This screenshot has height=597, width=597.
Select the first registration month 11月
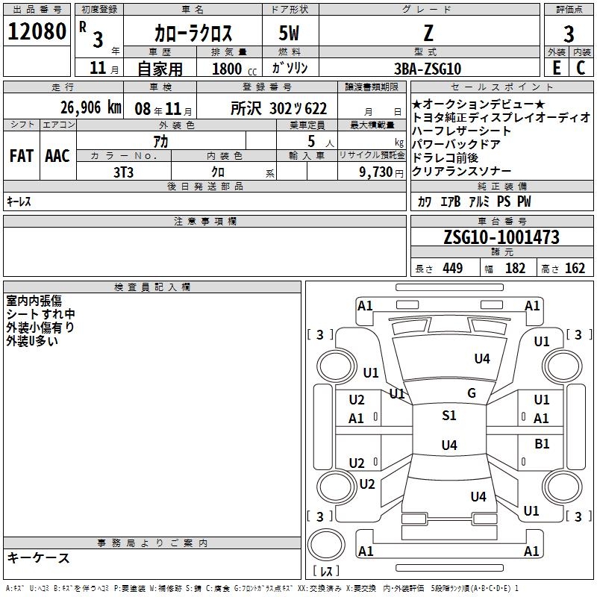point(104,69)
